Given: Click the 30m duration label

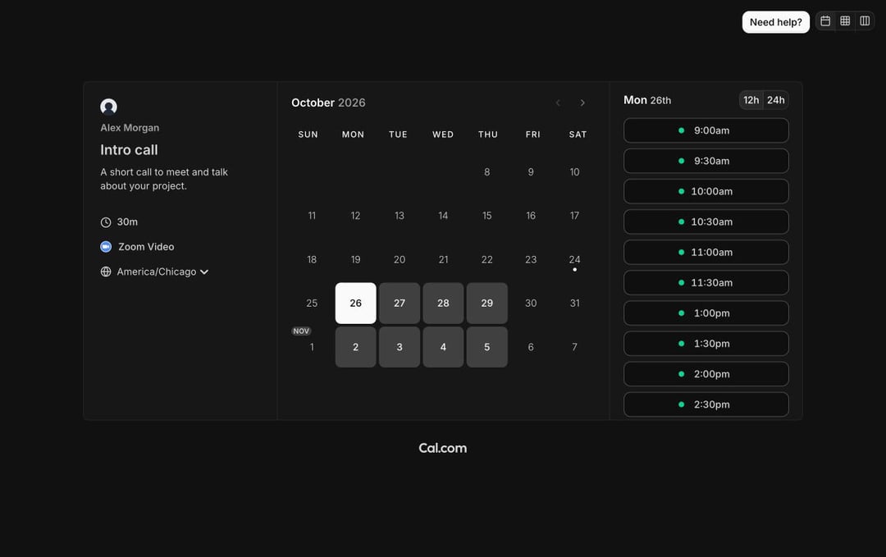Looking at the screenshot, I should (x=127, y=222).
